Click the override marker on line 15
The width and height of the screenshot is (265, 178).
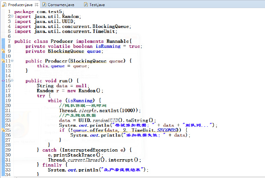[3, 80]
